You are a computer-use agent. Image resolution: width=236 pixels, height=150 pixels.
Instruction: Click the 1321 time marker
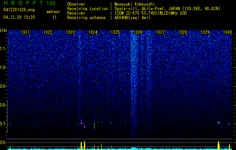[x=25, y=32]
